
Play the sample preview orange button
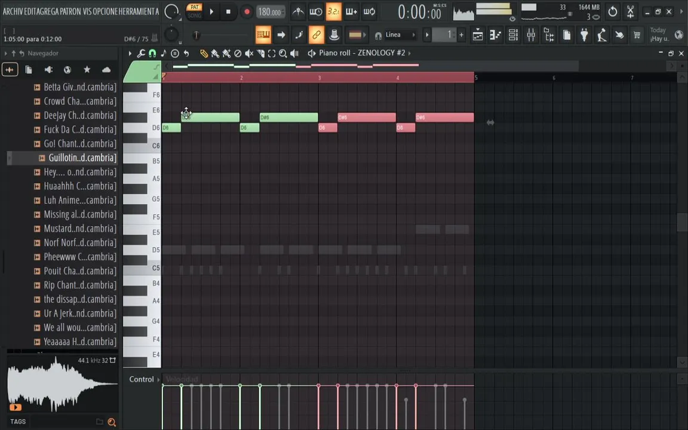16,407
